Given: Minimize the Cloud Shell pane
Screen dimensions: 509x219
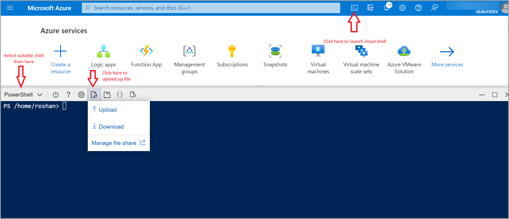Looking at the screenshot, I should click(482, 95).
